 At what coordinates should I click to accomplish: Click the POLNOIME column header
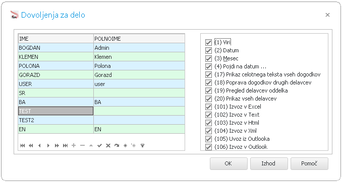click(139, 39)
